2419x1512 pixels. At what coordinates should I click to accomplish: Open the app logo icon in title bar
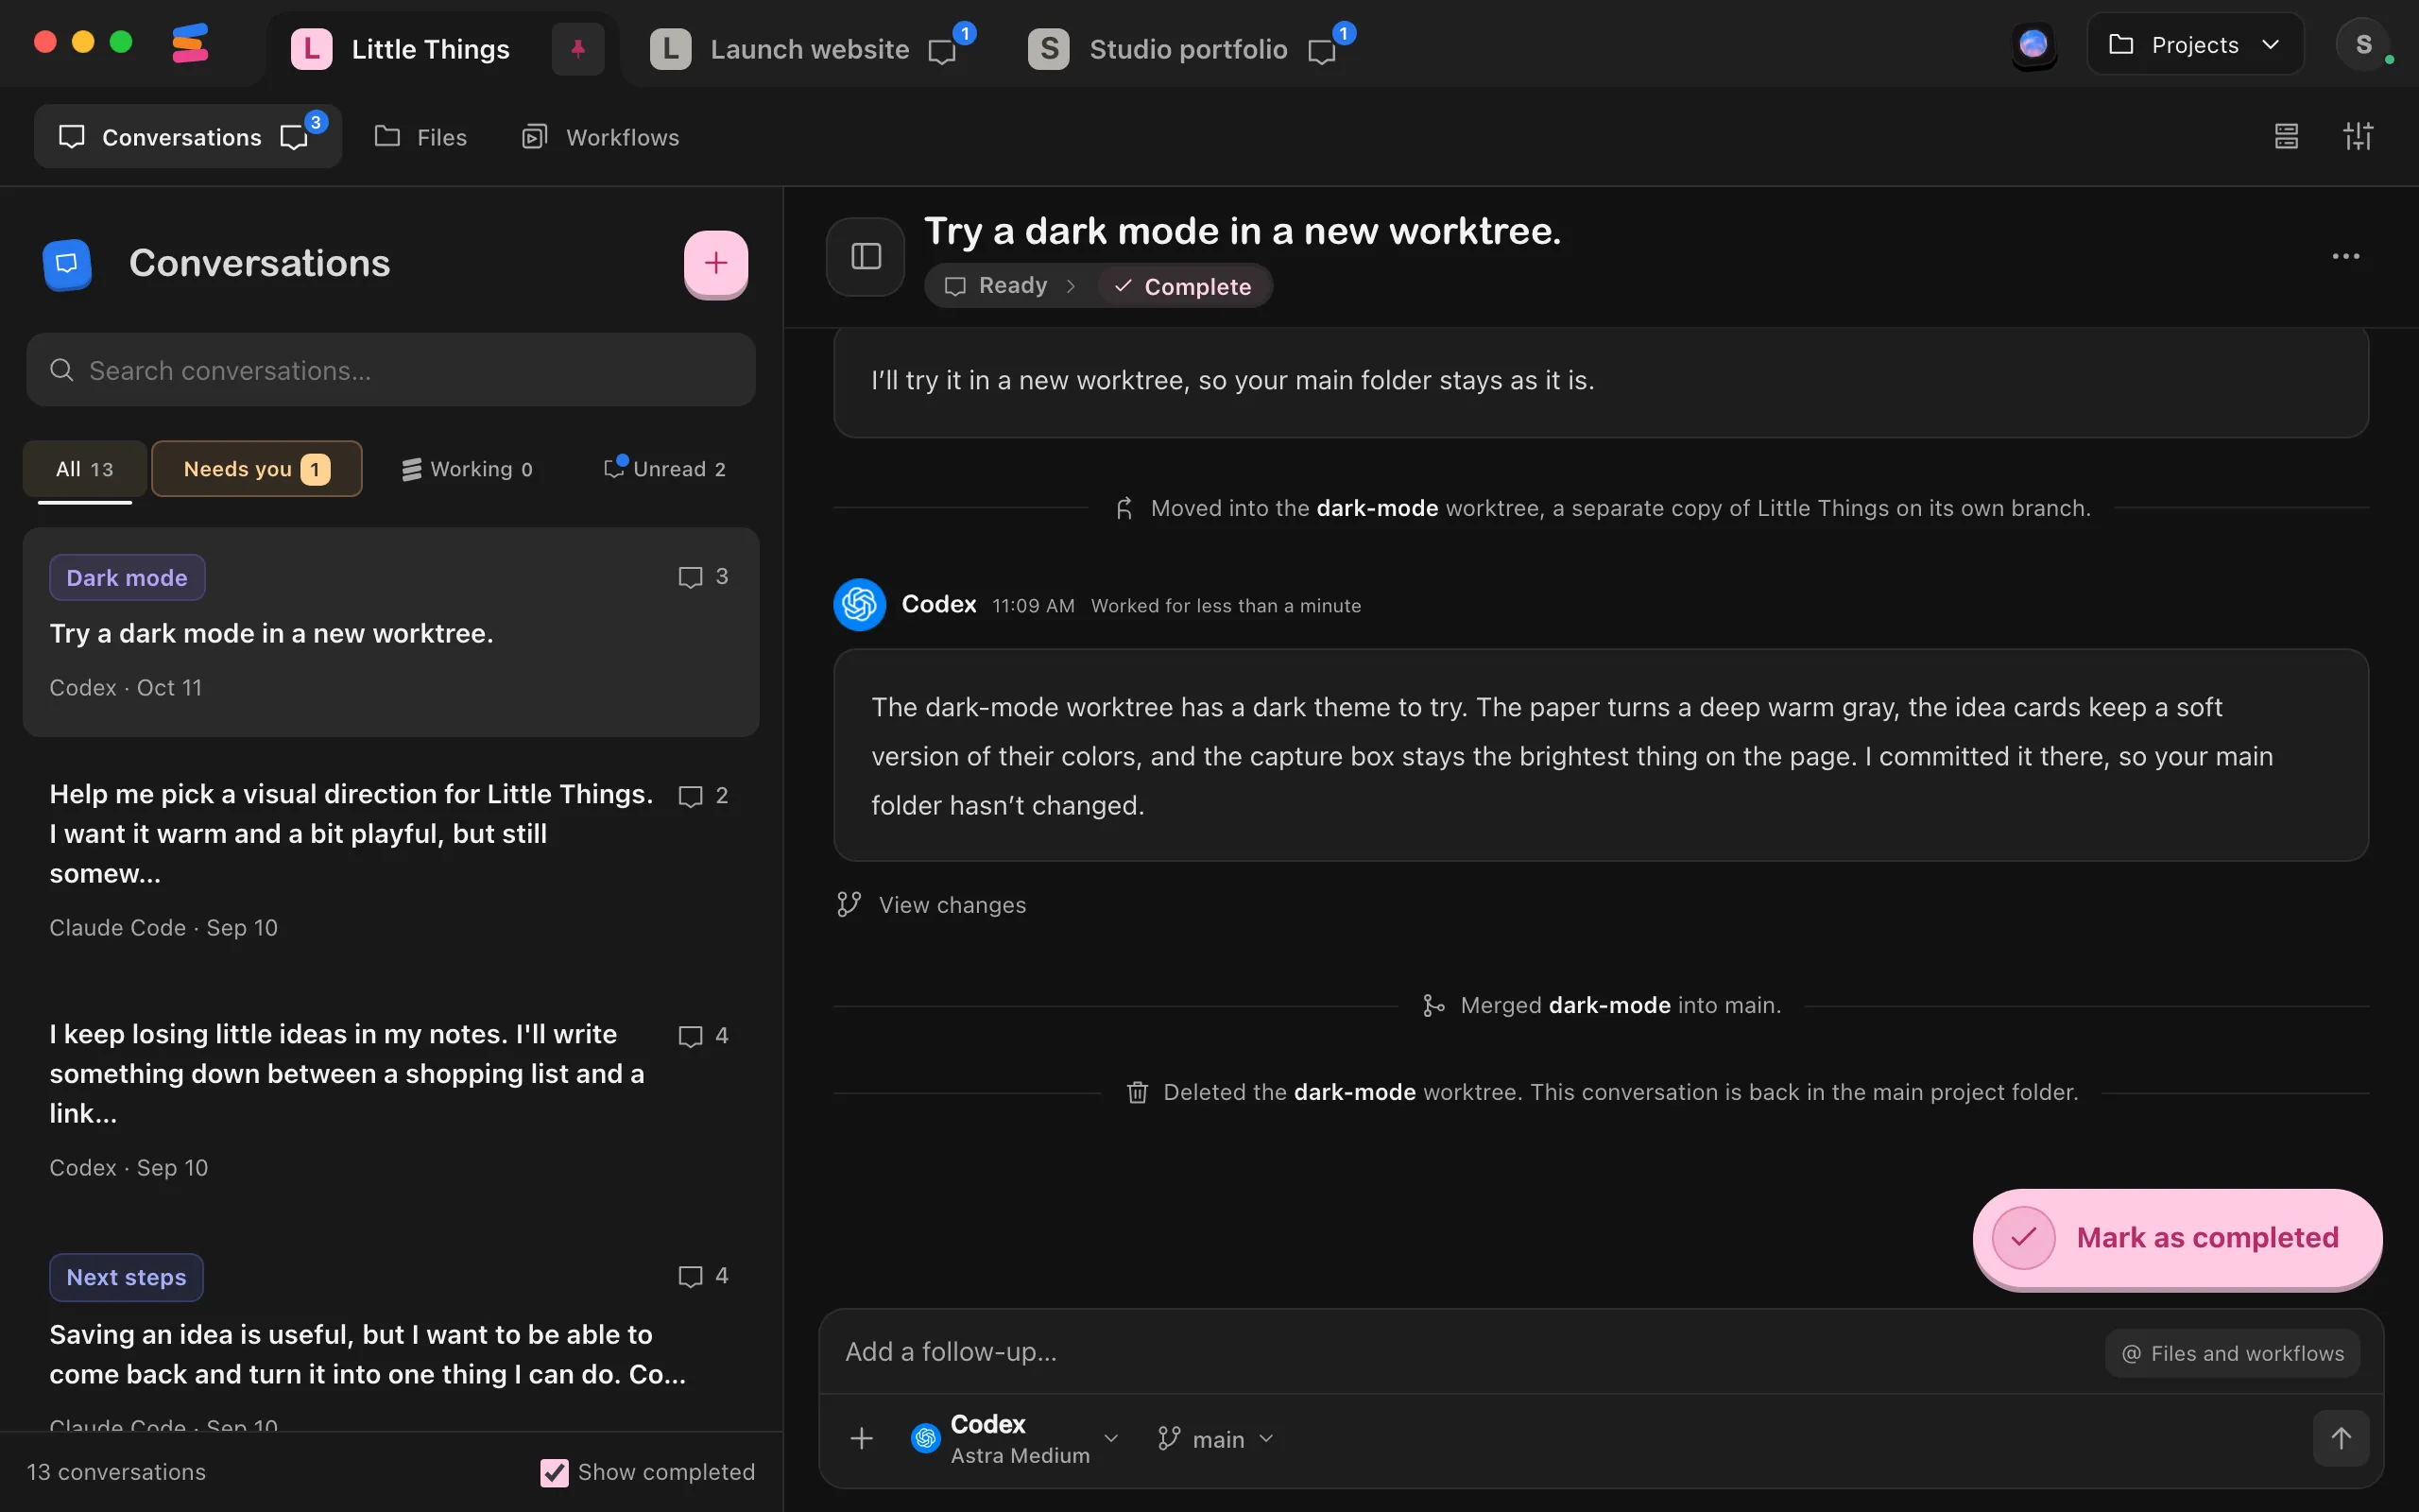[x=190, y=44]
